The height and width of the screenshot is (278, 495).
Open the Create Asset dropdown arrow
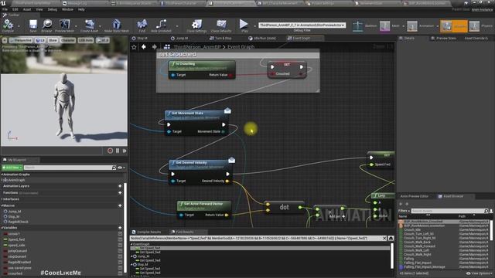coord(100,25)
